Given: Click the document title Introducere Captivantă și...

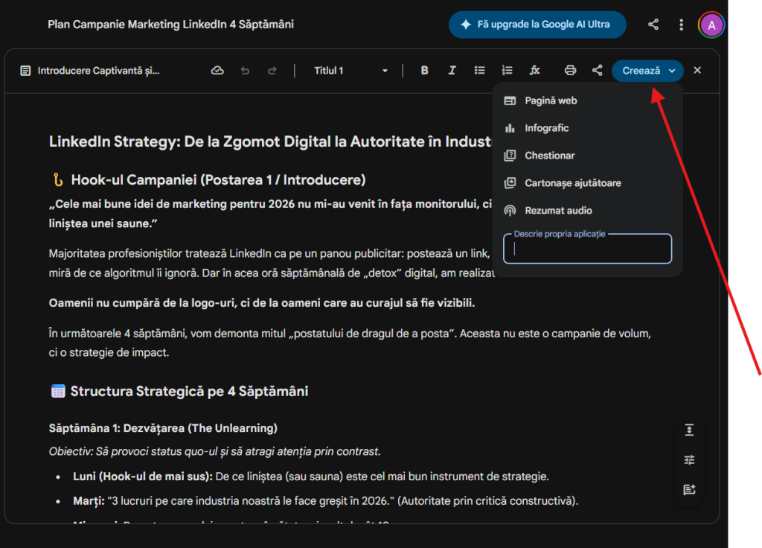Looking at the screenshot, I should coord(99,71).
